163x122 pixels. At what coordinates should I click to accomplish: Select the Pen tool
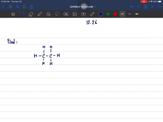pyautogui.click(x=22, y=14)
